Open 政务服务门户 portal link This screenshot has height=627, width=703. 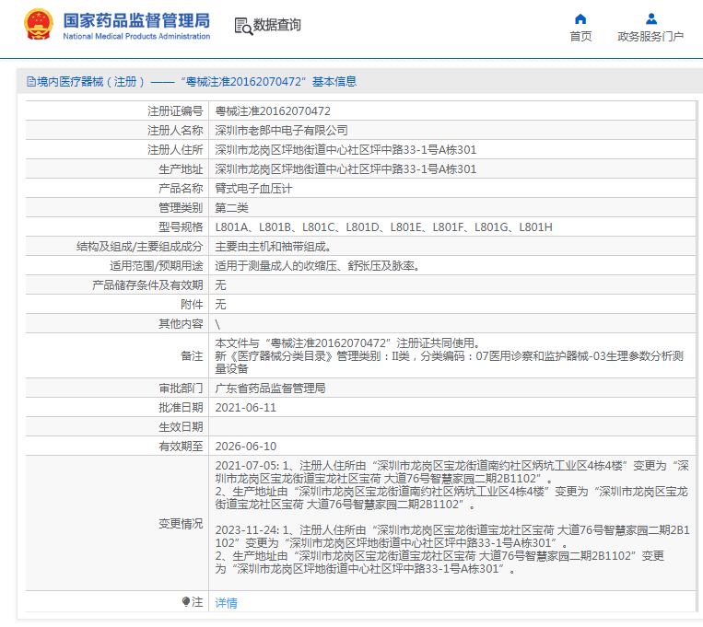(650, 36)
